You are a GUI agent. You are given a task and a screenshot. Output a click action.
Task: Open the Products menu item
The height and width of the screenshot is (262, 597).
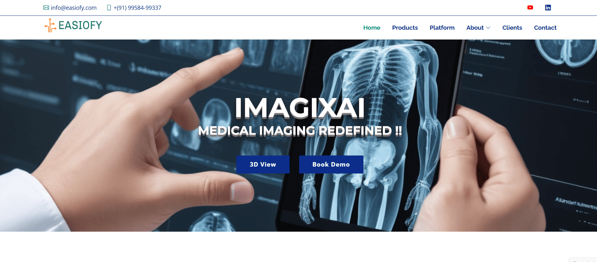point(405,28)
